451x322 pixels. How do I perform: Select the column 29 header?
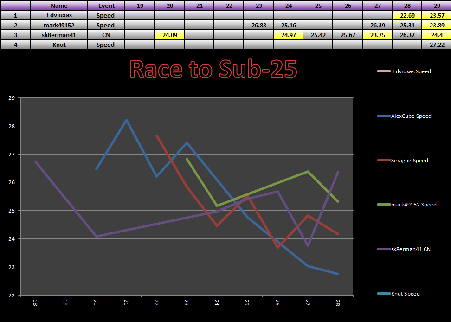[437, 6]
